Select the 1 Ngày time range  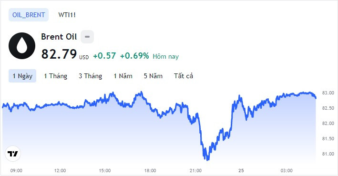coord(22,76)
